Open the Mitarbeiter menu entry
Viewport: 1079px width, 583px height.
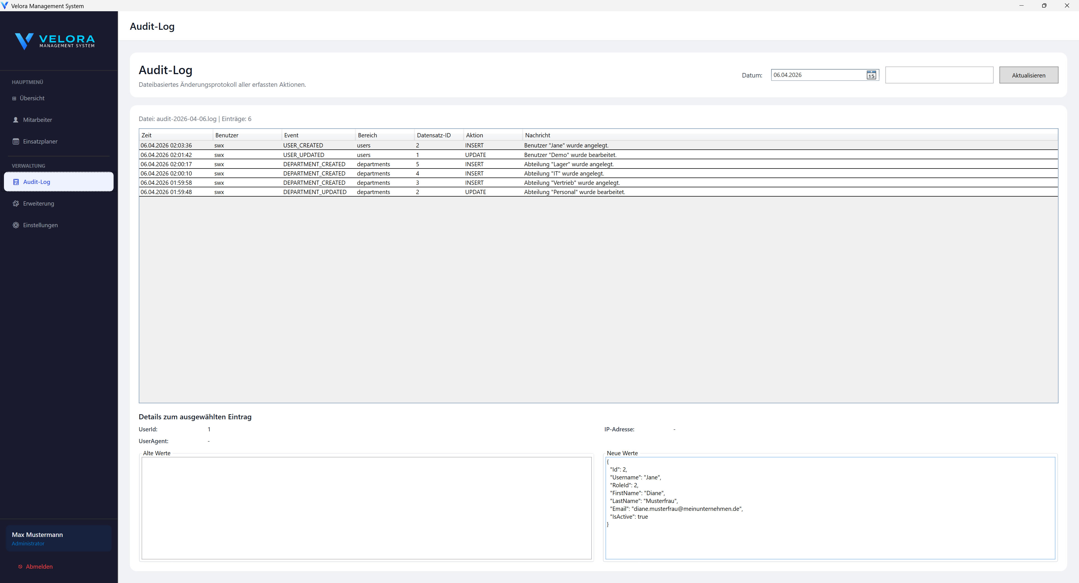click(38, 120)
